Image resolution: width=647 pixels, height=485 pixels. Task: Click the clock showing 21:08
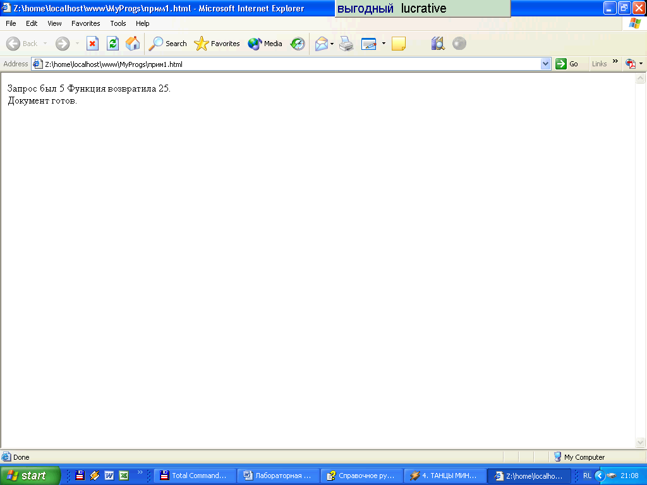pos(629,476)
